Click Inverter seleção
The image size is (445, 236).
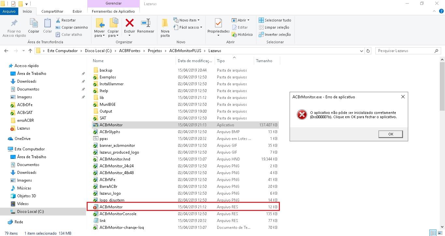point(275,35)
